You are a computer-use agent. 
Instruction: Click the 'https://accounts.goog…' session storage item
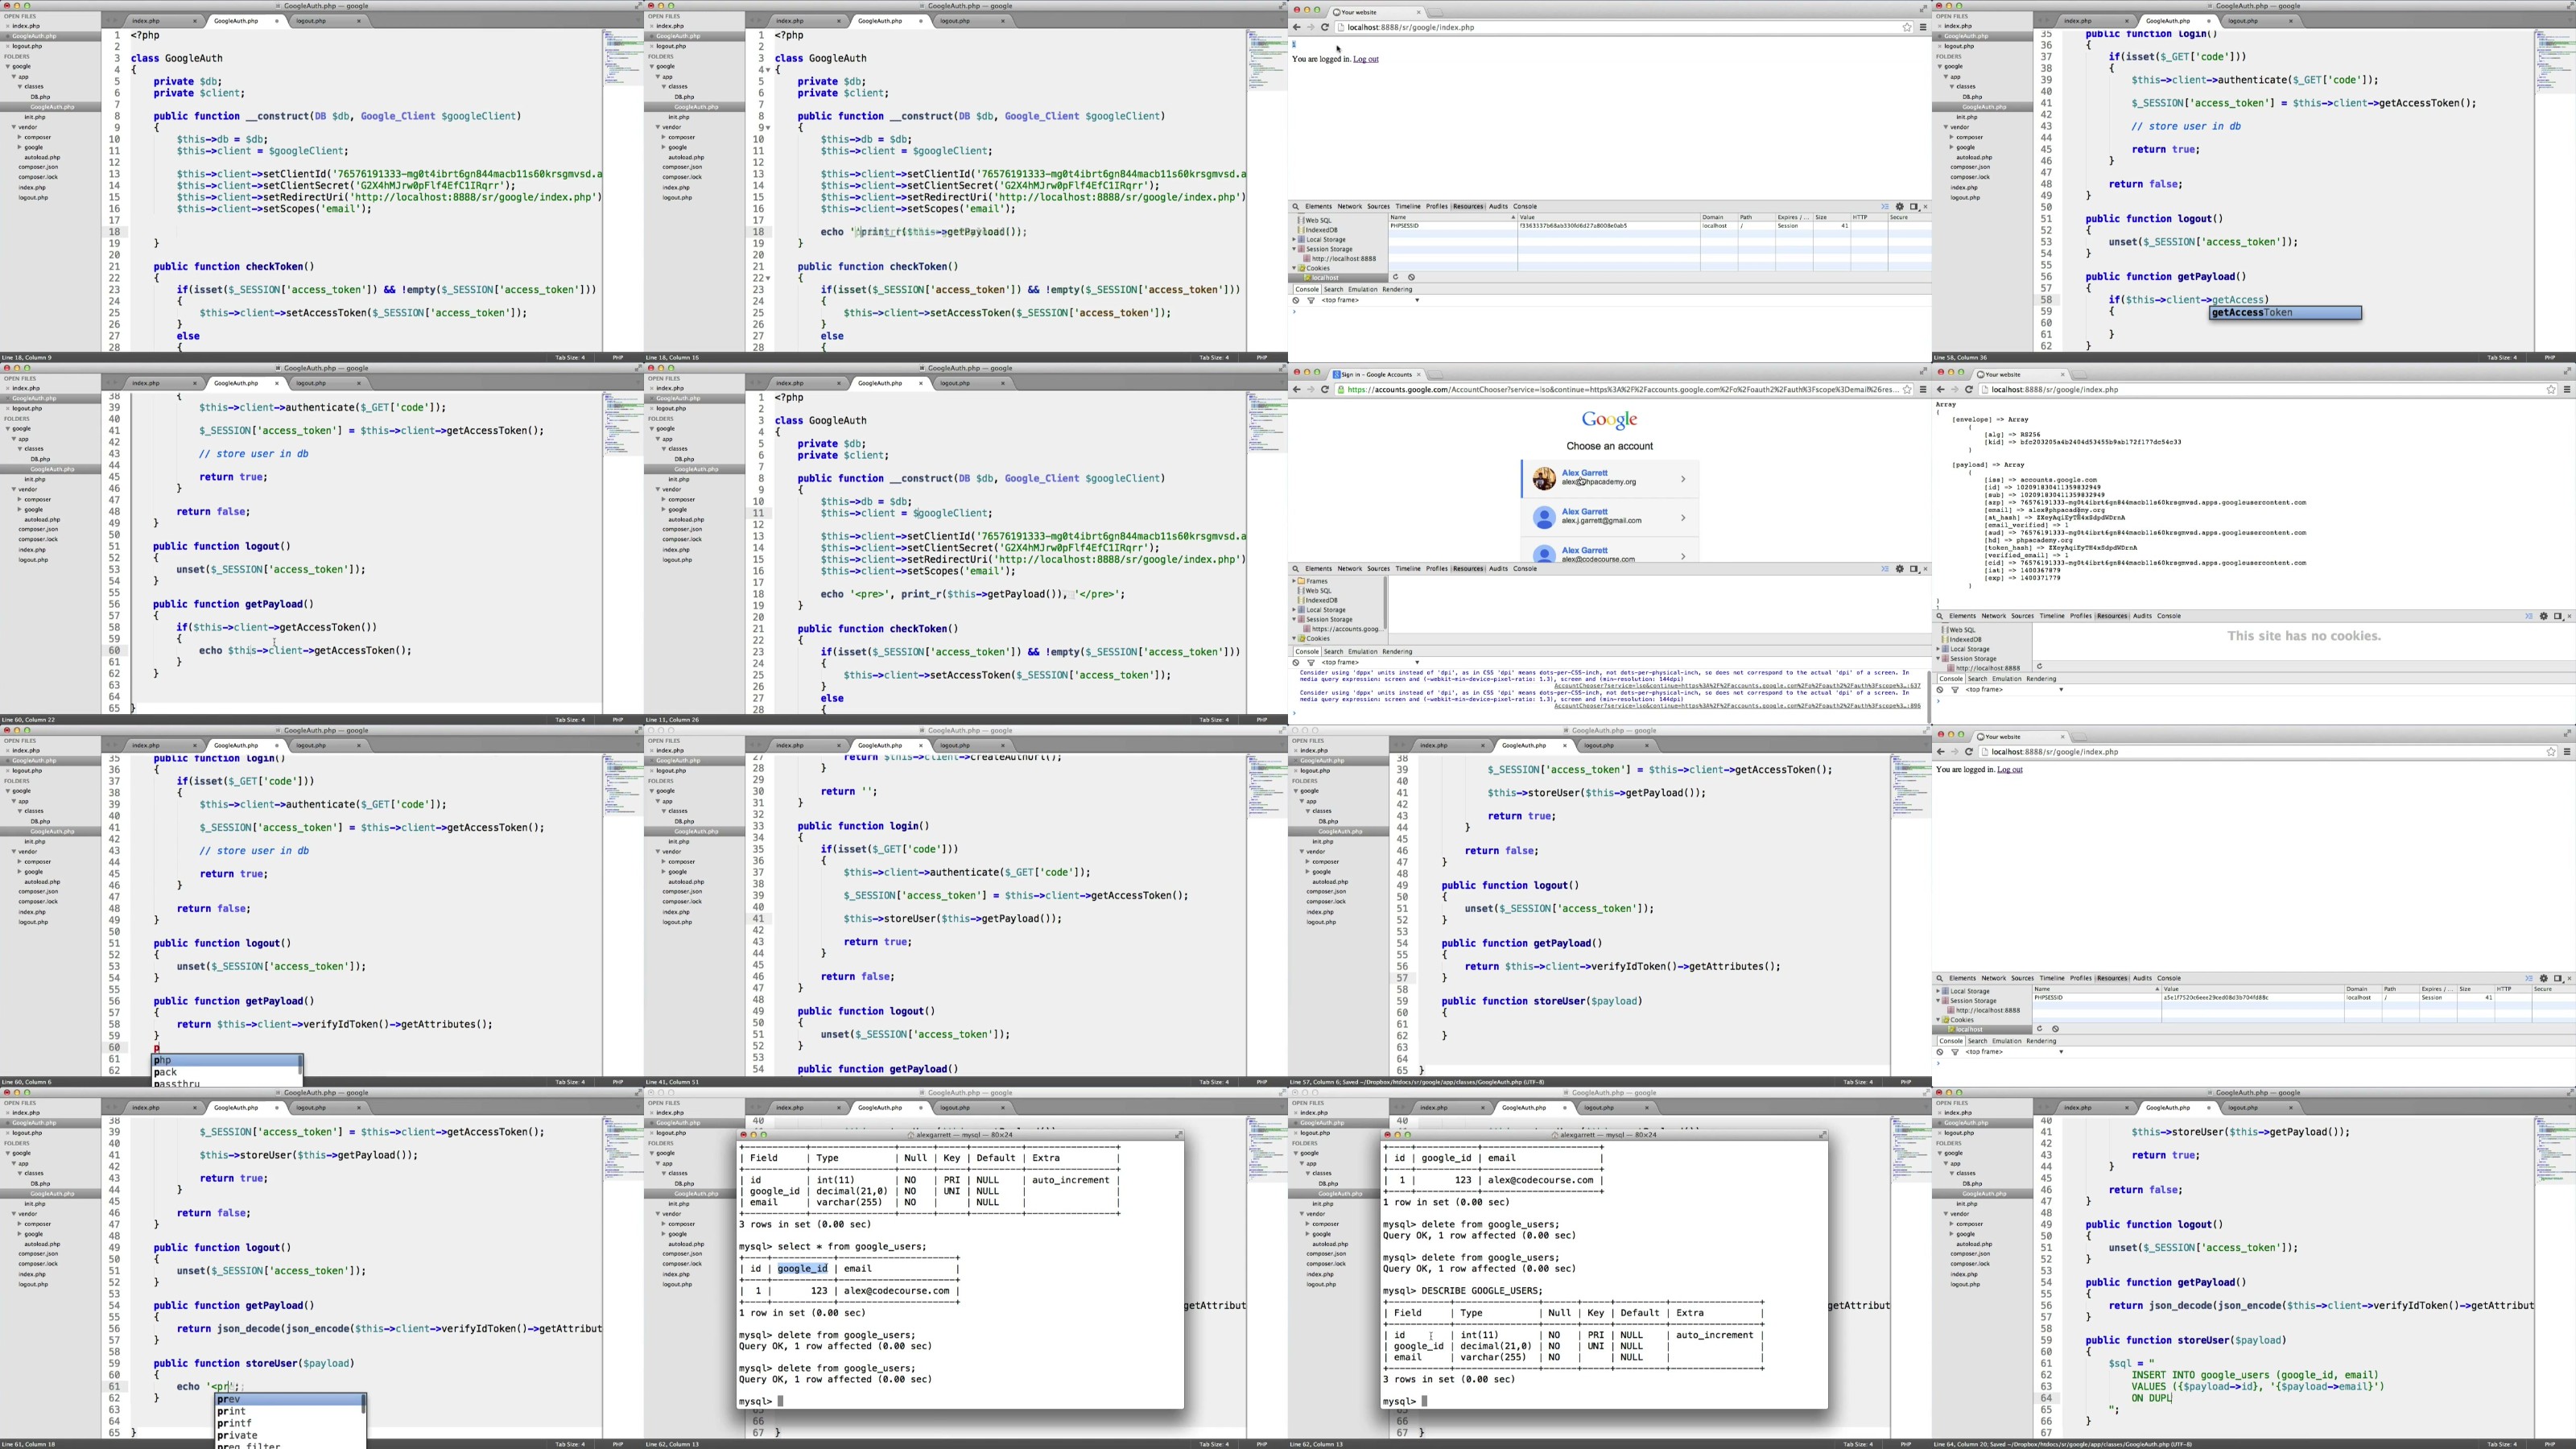[x=1345, y=629]
